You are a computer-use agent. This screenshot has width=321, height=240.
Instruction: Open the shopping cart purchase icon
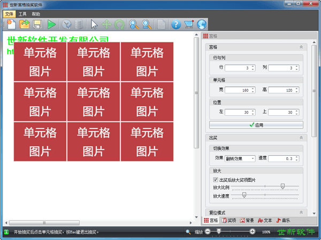(188, 24)
